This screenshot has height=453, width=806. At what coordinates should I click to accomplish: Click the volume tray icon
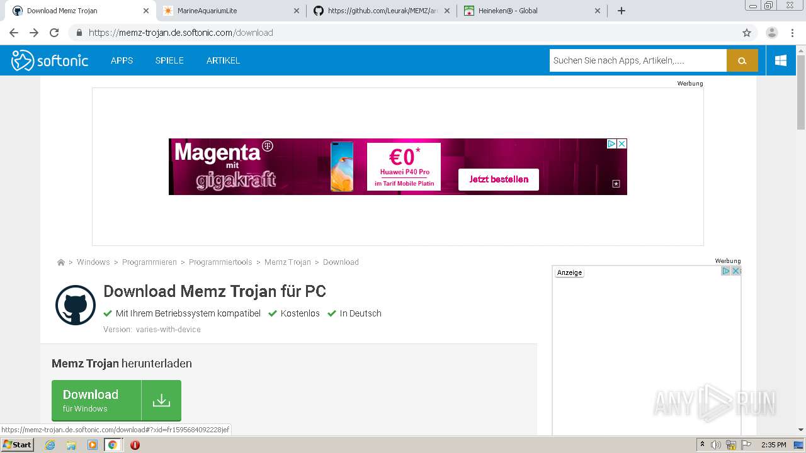(x=715, y=445)
